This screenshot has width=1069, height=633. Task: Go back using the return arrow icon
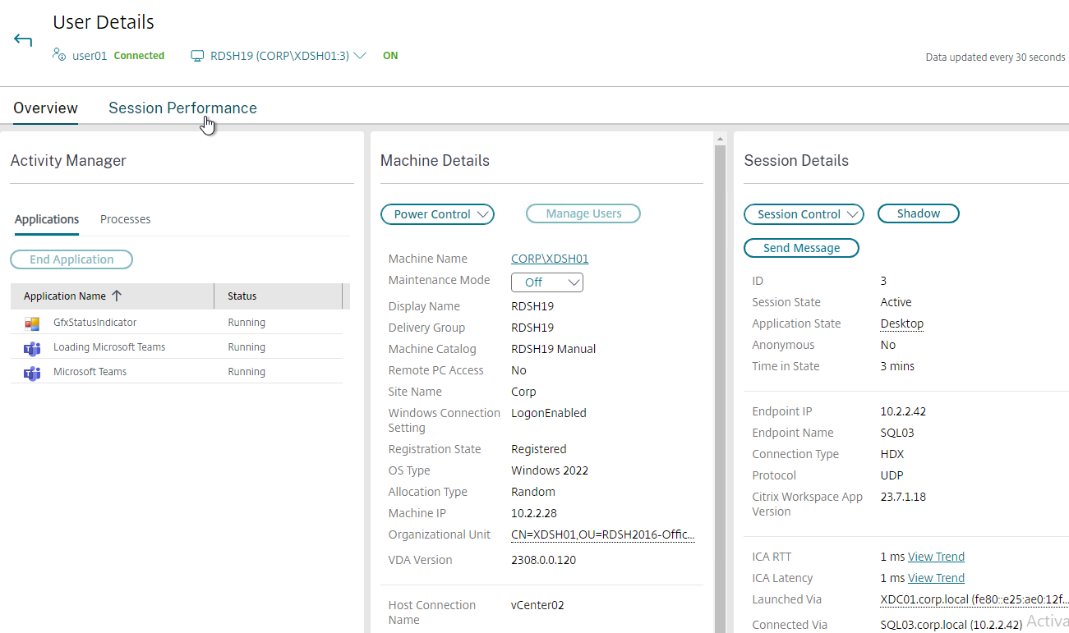23,40
